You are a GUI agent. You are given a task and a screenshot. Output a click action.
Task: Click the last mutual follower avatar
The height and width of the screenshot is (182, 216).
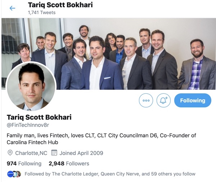pos(19,174)
